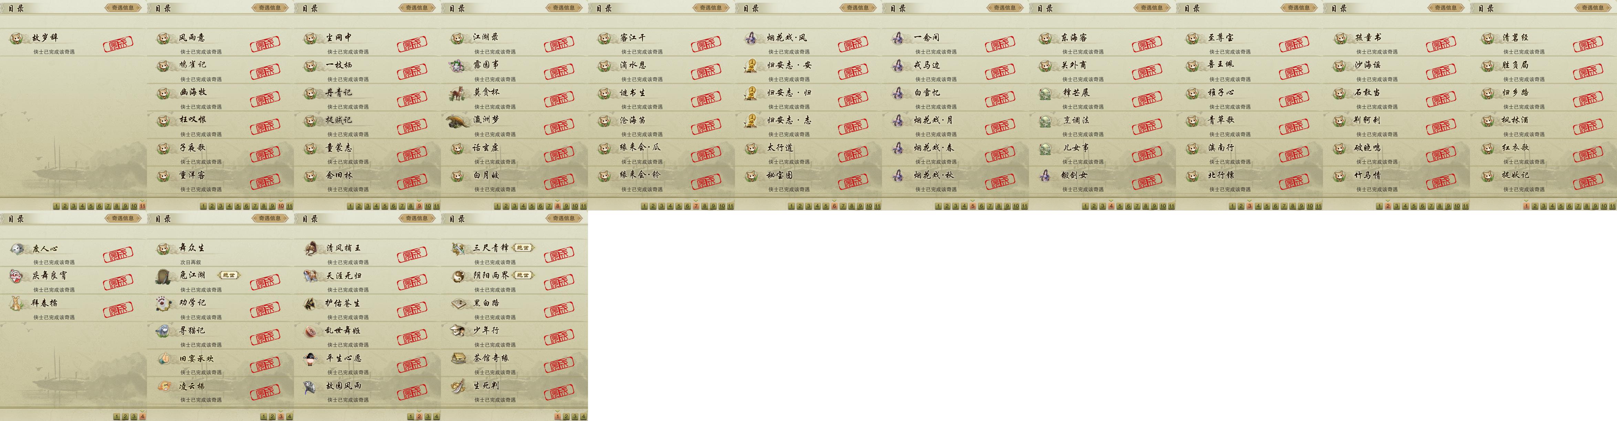Click the golden statue icon of 归安志·安
The image size is (1617, 421).
[x=751, y=65]
